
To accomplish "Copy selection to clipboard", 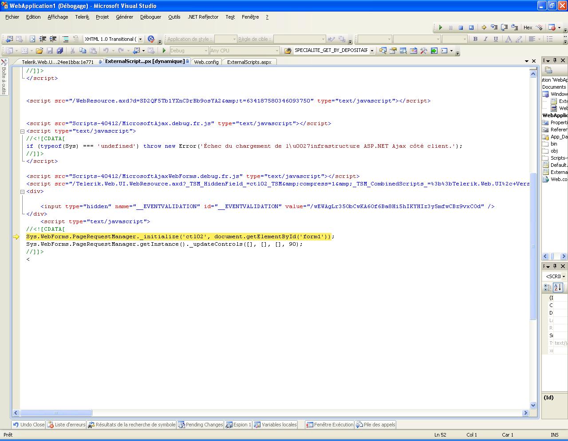I will tap(83, 51).
